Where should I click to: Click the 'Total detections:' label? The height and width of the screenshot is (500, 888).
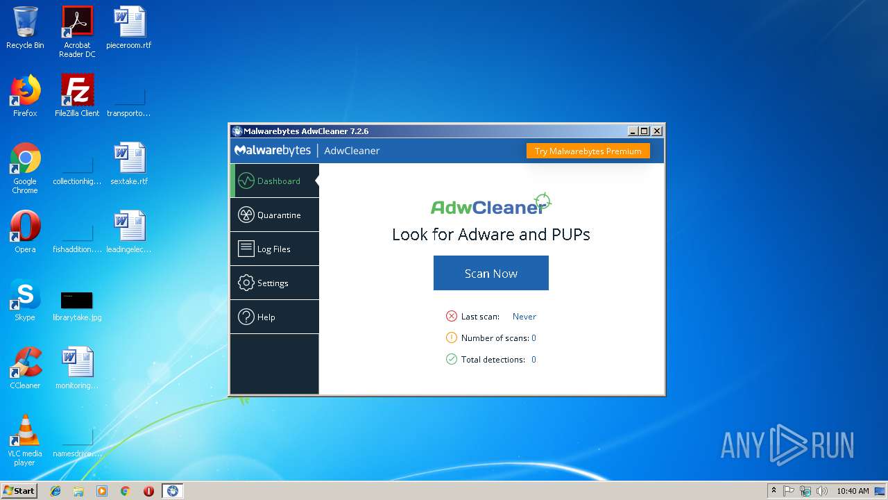493,360
